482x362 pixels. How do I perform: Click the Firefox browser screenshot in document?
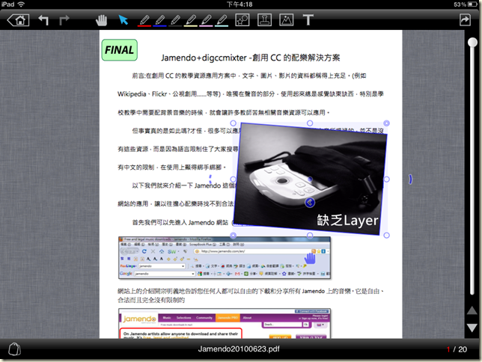click(x=225, y=258)
